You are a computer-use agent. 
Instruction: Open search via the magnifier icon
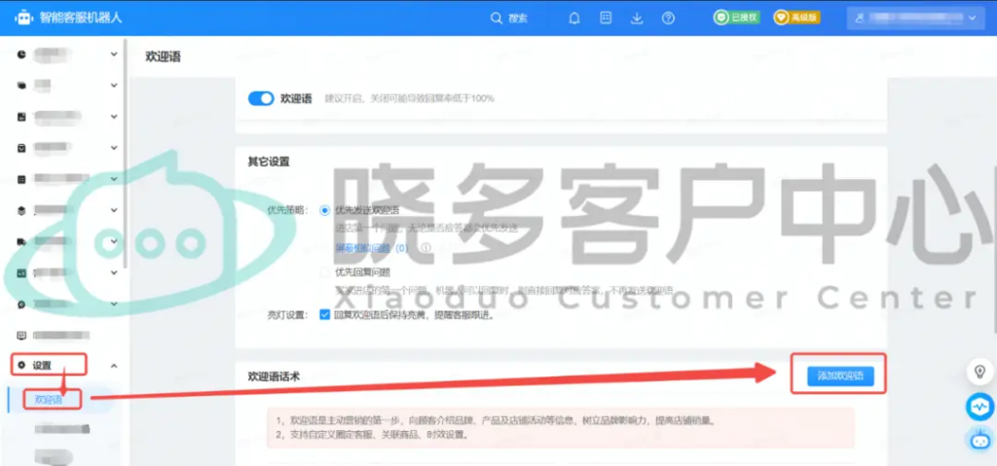496,18
